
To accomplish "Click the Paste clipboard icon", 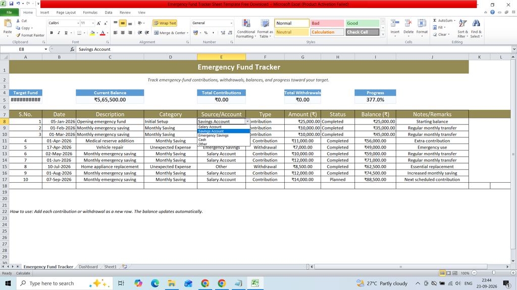I will pyautogui.click(x=7, y=24).
